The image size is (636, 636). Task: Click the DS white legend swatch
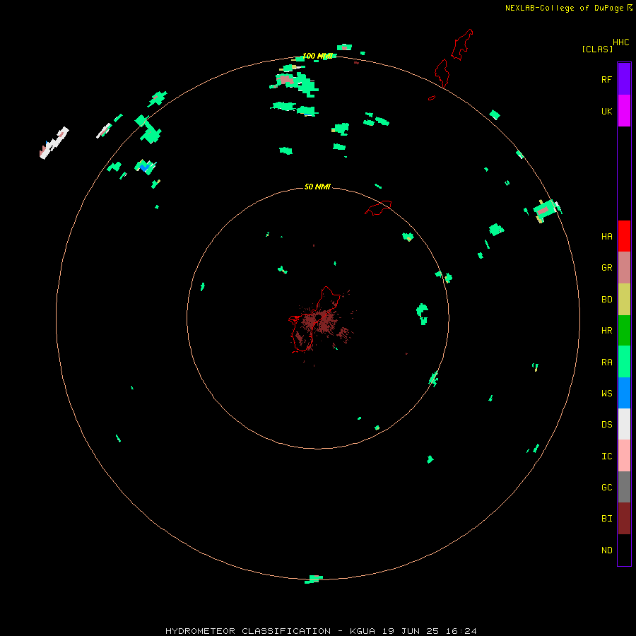624,424
